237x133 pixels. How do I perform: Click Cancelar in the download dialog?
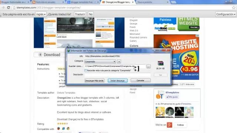(x=141, y=81)
